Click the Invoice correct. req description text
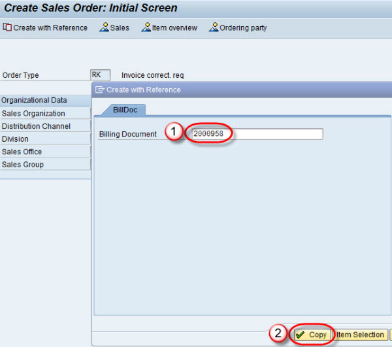This screenshot has height=347, width=392. tap(153, 75)
